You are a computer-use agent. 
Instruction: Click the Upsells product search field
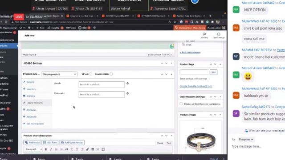[x=102, y=84]
